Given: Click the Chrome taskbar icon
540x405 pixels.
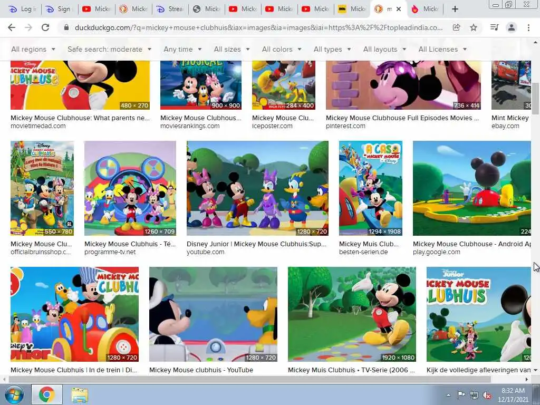Looking at the screenshot, I should click(x=47, y=394).
